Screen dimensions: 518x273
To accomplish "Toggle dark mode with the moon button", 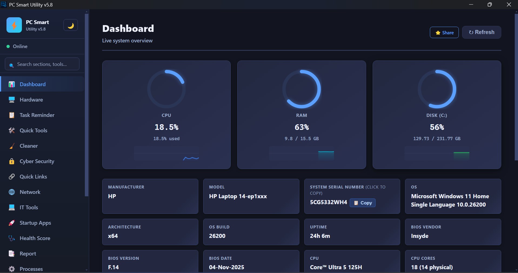I will 71,25.
